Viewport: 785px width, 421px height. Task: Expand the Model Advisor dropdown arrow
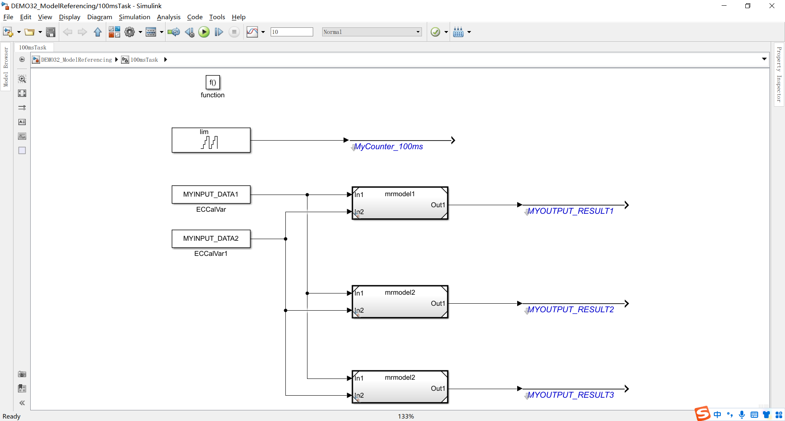[x=446, y=32]
